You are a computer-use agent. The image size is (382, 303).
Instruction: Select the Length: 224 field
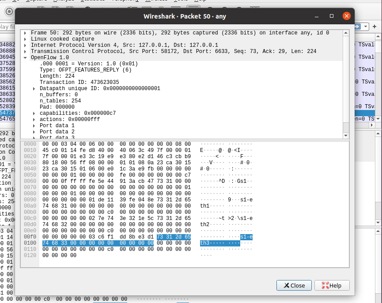click(57, 76)
